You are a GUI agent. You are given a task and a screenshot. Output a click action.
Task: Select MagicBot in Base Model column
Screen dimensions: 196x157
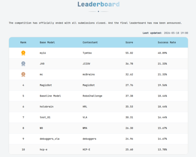(x=46, y=85)
